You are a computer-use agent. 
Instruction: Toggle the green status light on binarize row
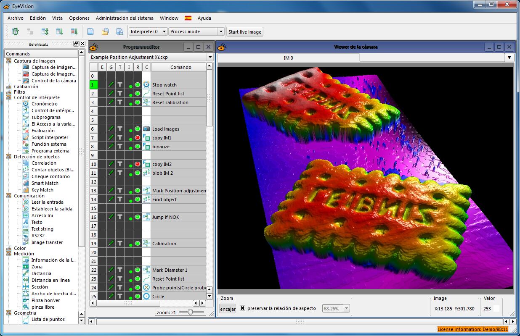coord(138,147)
